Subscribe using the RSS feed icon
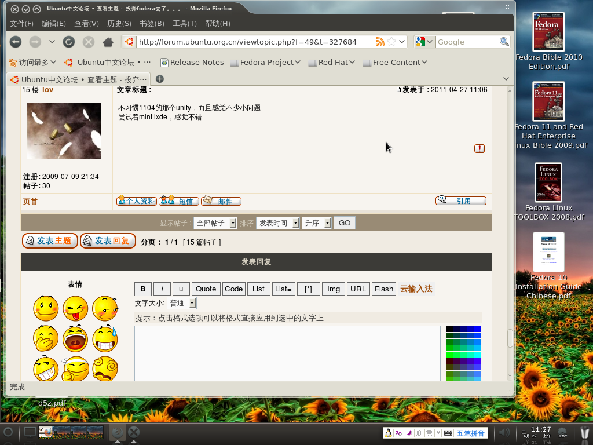Viewport: 593px width, 445px height. coord(380,42)
